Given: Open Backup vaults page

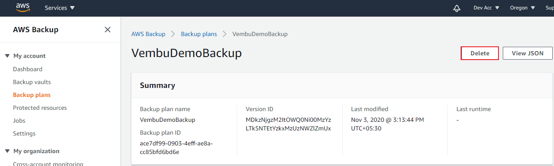Looking at the screenshot, I should [32, 82].
